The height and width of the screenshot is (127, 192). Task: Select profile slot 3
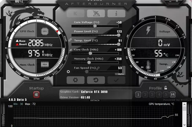pos(152,95)
